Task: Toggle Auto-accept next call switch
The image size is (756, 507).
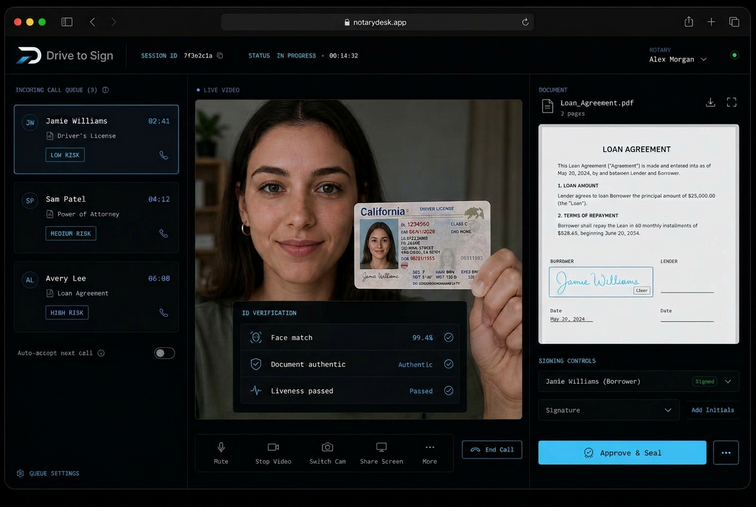Action: pos(164,353)
